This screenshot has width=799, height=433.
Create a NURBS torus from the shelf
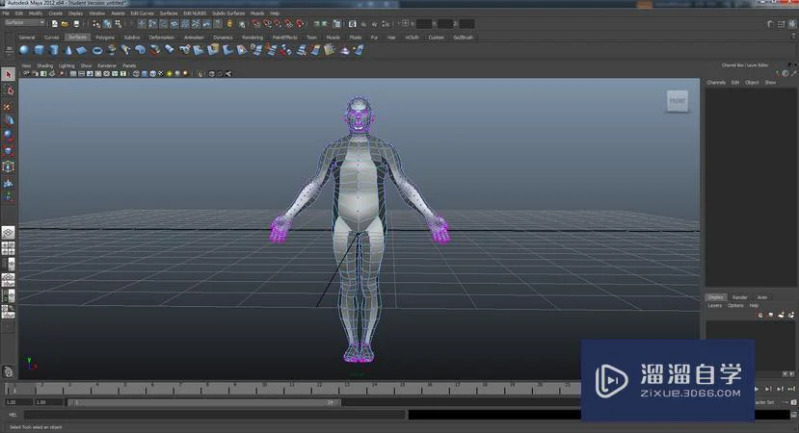click(96, 50)
